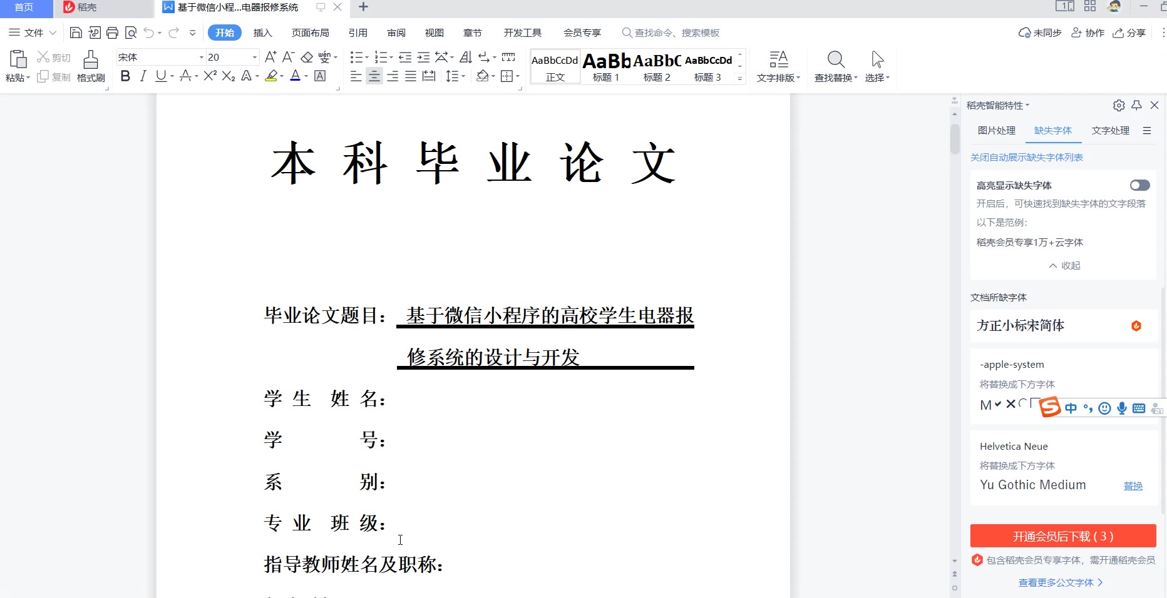
Task: Click the Sort paragraphs icon
Action: click(466, 57)
